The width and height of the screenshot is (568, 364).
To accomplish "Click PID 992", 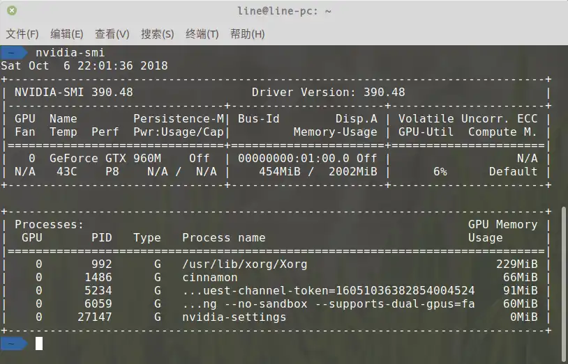I will tap(101, 264).
